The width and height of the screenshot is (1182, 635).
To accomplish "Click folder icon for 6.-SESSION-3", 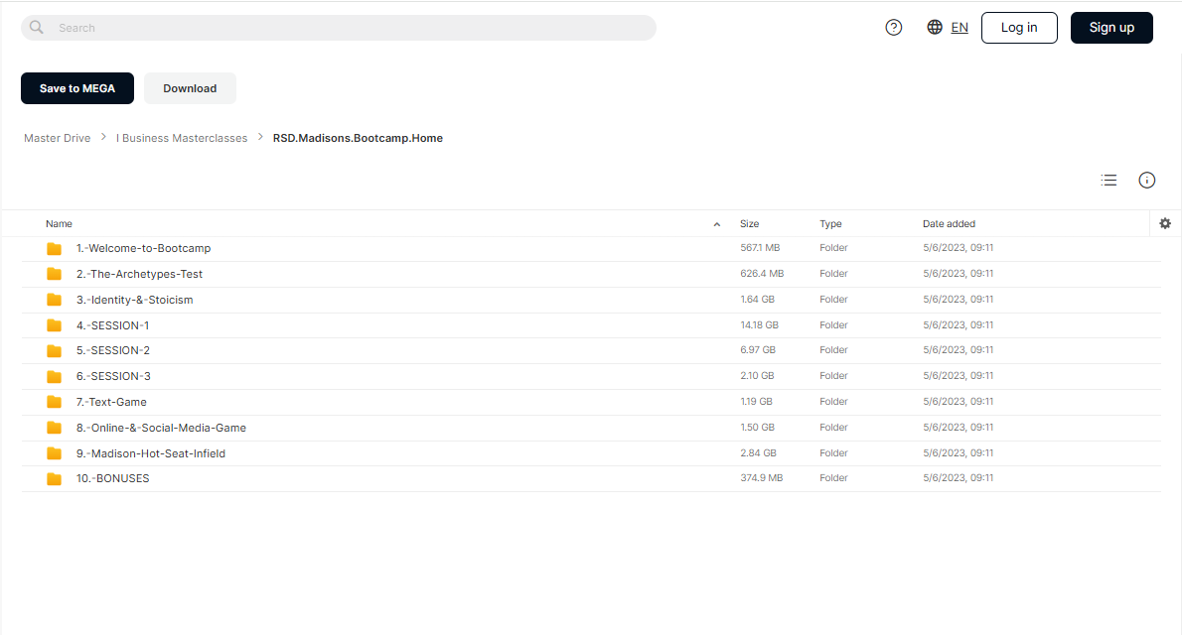I will click(x=55, y=377).
